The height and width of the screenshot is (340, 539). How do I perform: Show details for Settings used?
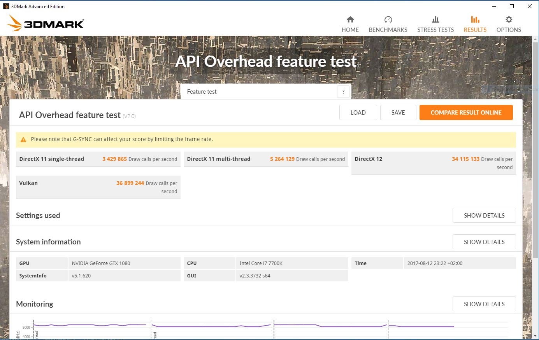click(x=484, y=215)
